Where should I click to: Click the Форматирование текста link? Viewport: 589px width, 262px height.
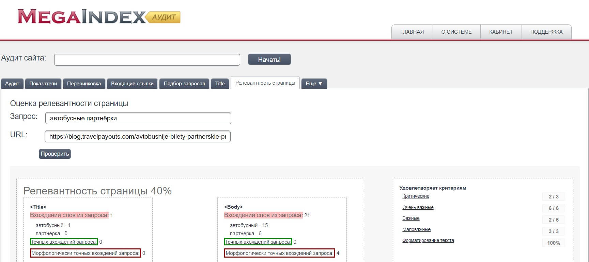point(428,240)
